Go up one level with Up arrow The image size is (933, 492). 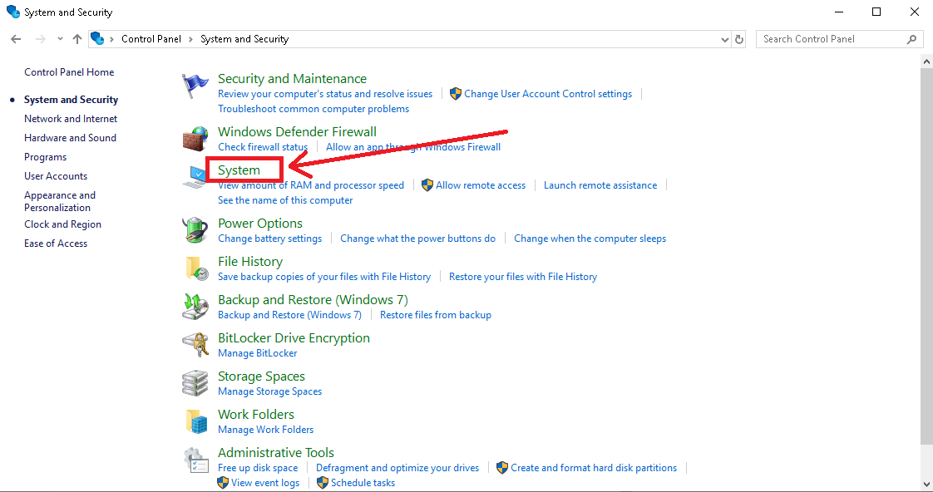click(77, 39)
